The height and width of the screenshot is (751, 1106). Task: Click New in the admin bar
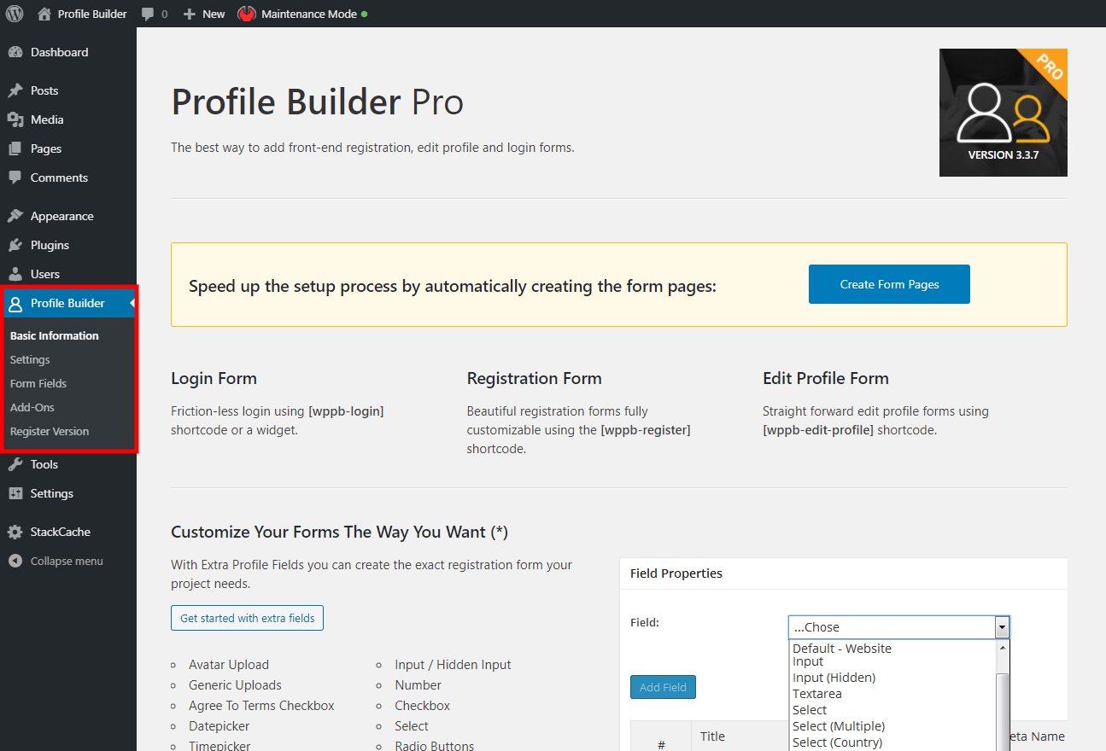pyautogui.click(x=214, y=14)
